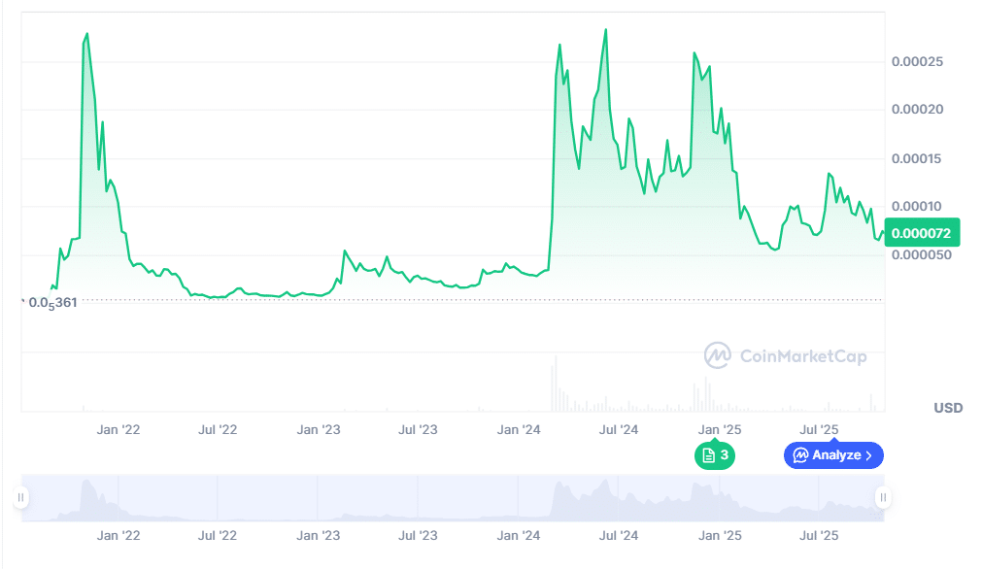Grab the left range slider handle
This screenshot has width=982, height=569.
click(20, 497)
